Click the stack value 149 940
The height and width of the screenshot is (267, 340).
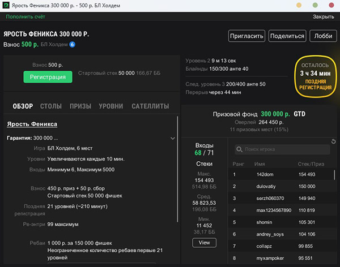pyautogui.click(x=307, y=198)
